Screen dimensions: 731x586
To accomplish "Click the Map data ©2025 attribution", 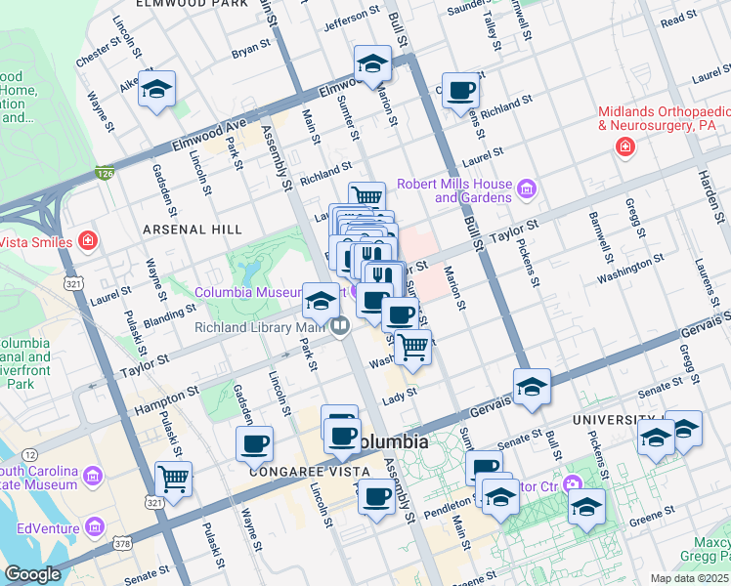I will [x=690, y=578].
